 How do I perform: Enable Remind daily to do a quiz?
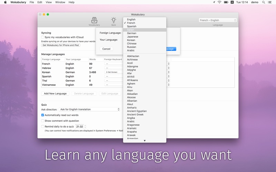pyautogui.click(x=42, y=126)
